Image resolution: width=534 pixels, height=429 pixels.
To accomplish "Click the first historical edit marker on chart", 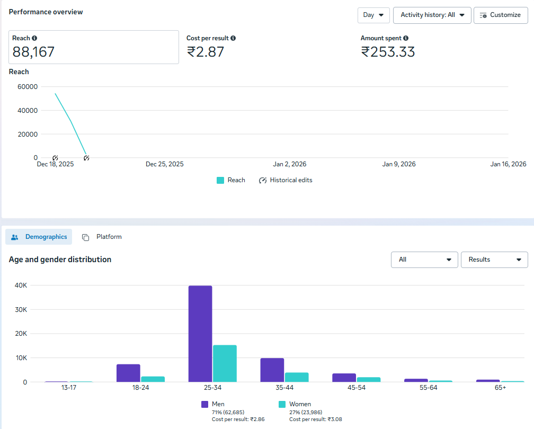I will coord(55,158).
